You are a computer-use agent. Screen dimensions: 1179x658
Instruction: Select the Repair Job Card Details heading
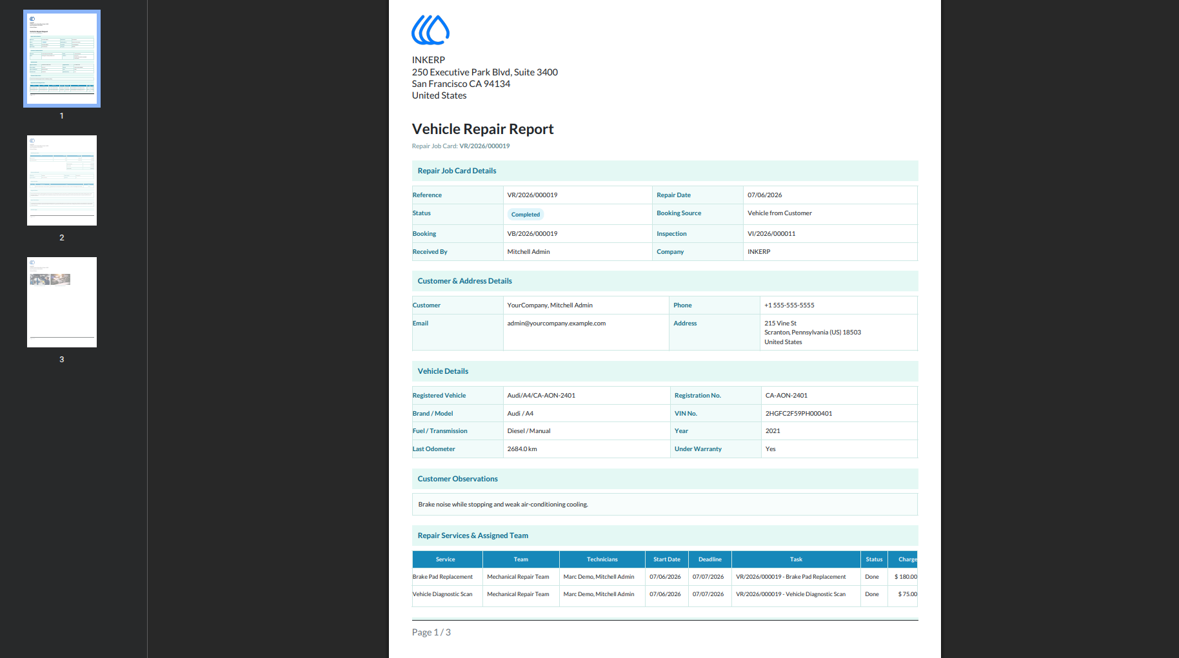coord(457,171)
